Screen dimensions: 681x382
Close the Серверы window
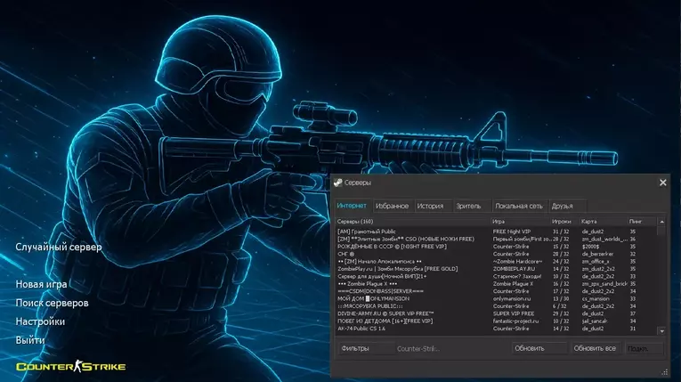click(x=662, y=183)
